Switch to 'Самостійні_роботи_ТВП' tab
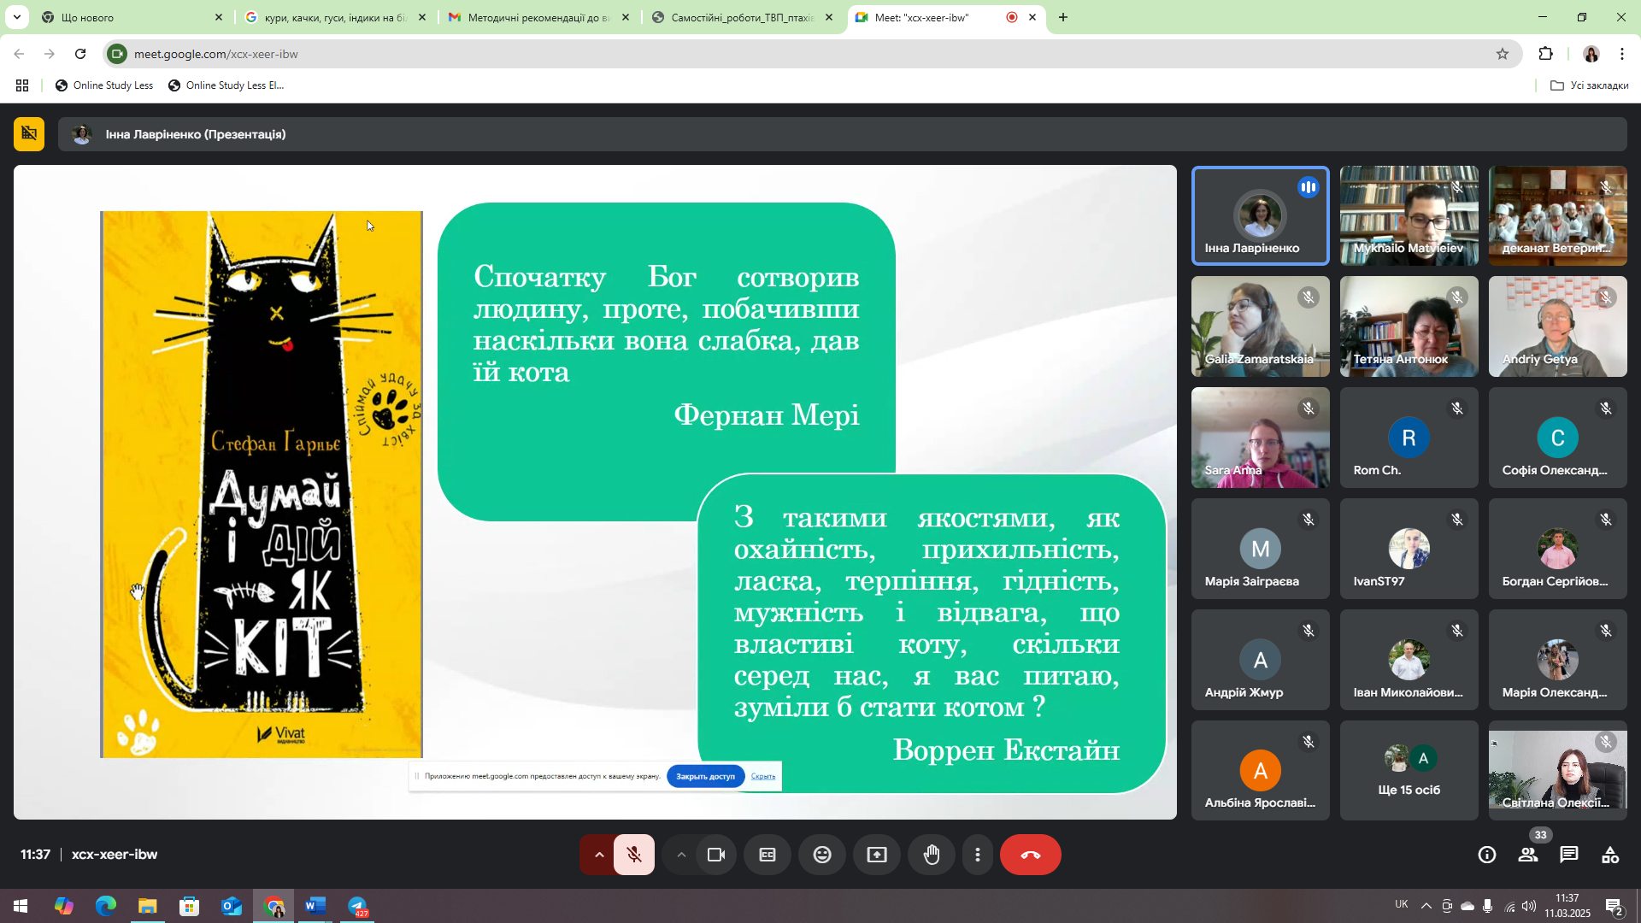The height and width of the screenshot is (923, 1641). click(x=742, y=17)
